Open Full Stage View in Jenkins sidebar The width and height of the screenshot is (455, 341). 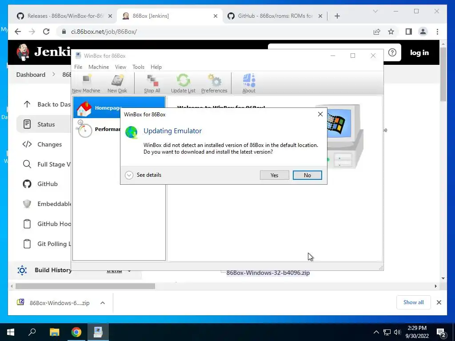click(x=44, y=164)
